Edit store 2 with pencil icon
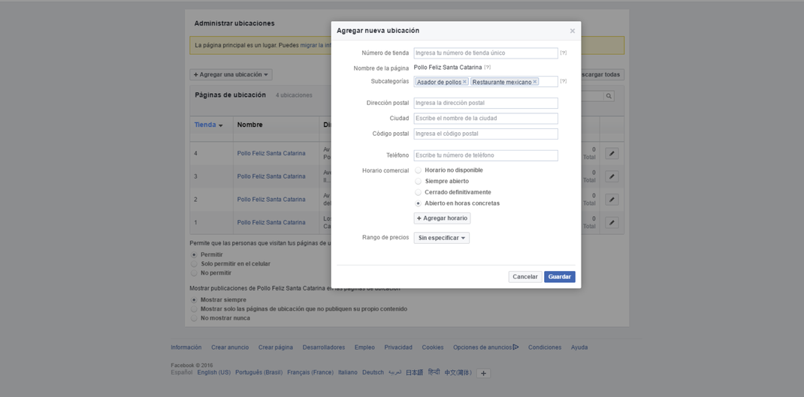The image size is (804, 397). point(612,200)
